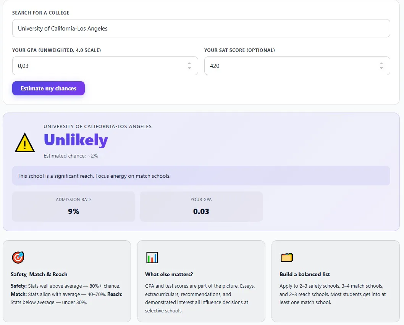This screenshot has height=325, width=404.
Task: Click the 'YOUR GPA' stat card label
Action: [201, 200]
